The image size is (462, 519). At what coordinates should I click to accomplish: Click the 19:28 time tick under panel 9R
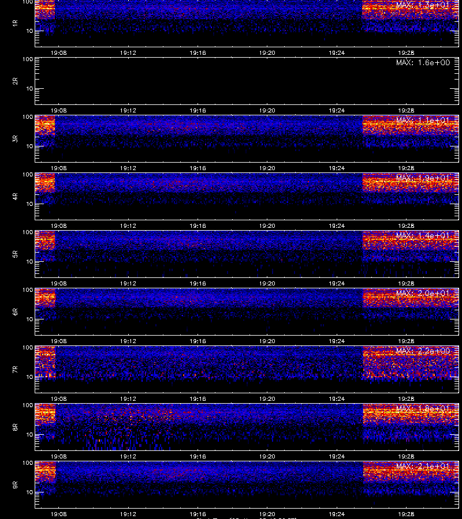pos(407,514)
